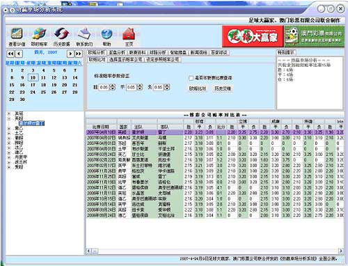Select the 2007年02月17日 match row
The width and height of the screenshot is (348, 266).
pyautogui.click(x=215, y=166)
